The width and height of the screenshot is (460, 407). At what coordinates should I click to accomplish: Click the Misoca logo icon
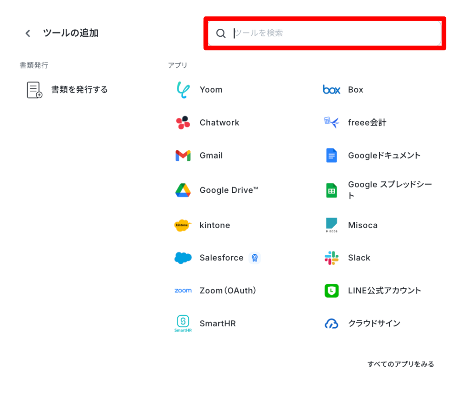(x=331, y=225)
